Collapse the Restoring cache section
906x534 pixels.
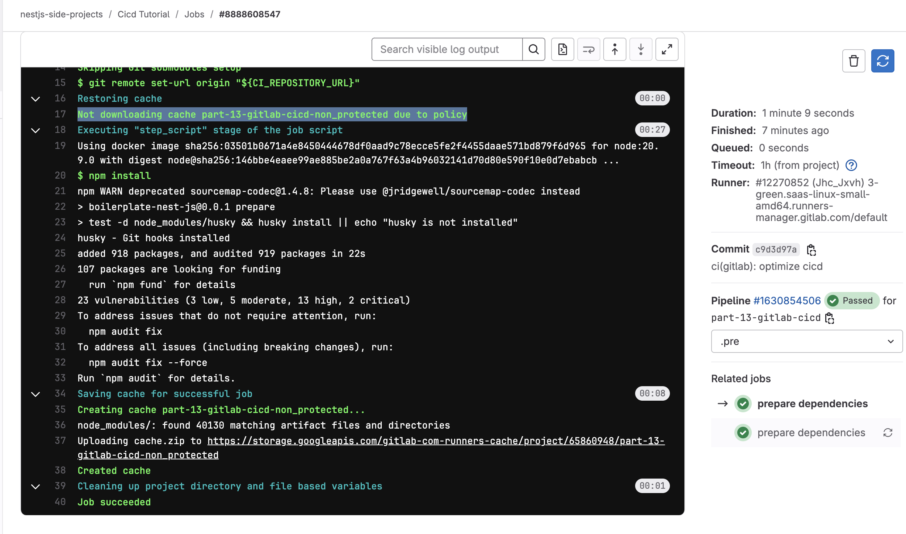click(35, 99)
